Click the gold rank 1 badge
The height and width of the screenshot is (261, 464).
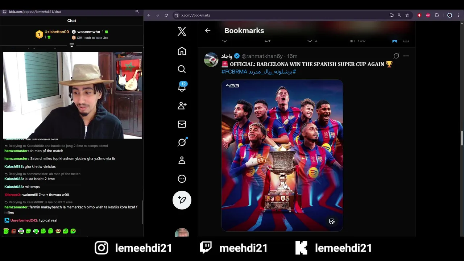pyautogui.click(x=39, y=34)
